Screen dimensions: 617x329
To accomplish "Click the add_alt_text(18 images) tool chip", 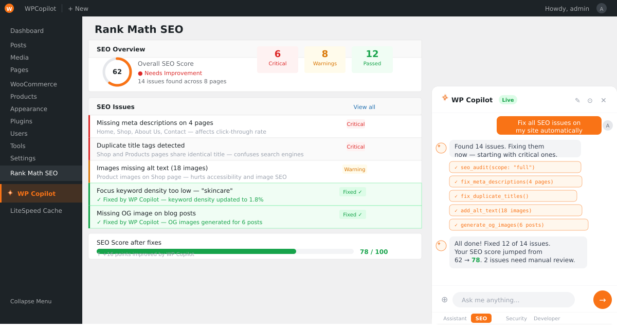I will coord(516,210).
